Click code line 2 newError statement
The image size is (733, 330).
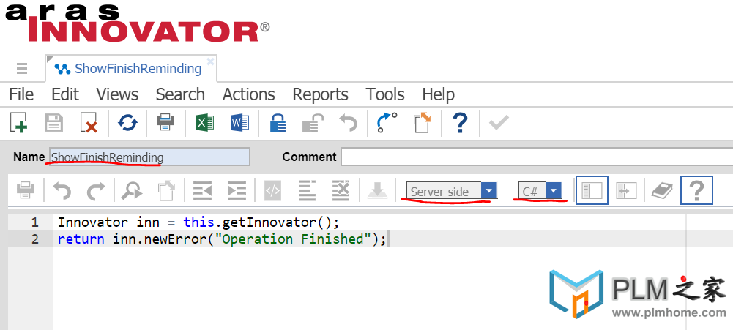tap(222, 239)
